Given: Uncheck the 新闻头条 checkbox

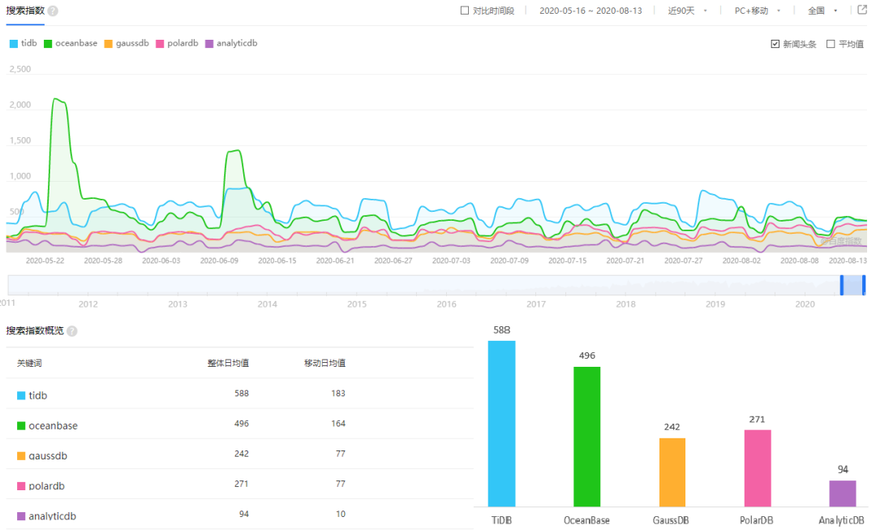Looking at the screenshot, I should point(775,44).
